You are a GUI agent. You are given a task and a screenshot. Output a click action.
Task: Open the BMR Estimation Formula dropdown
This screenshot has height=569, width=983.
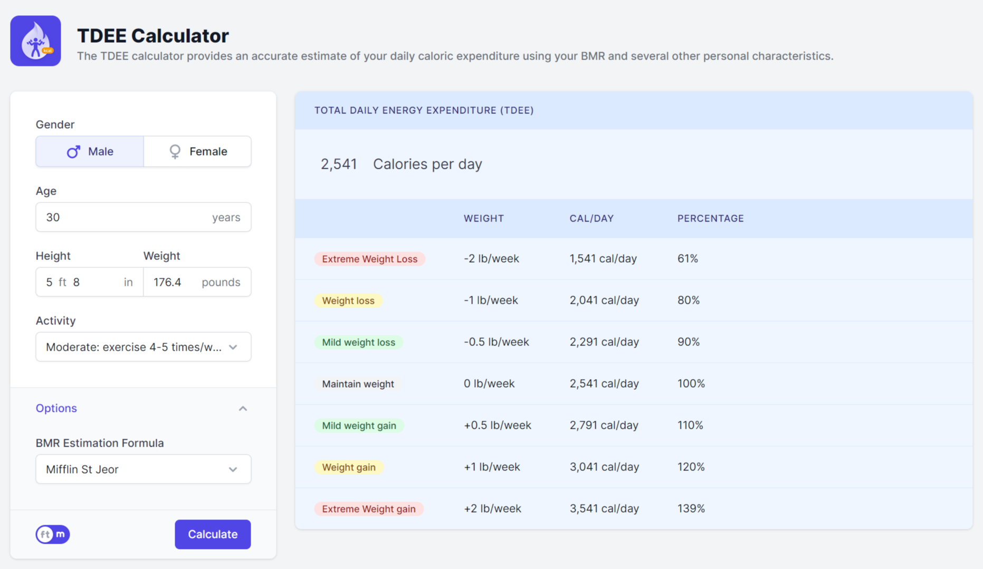coord(143,469)
